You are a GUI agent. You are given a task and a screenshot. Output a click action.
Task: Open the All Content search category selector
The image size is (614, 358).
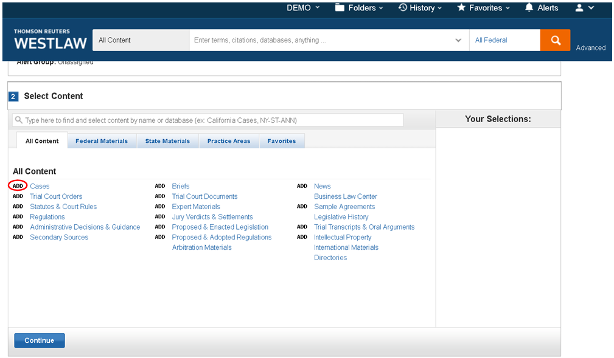pyautogui.click(x=141, y=40)
